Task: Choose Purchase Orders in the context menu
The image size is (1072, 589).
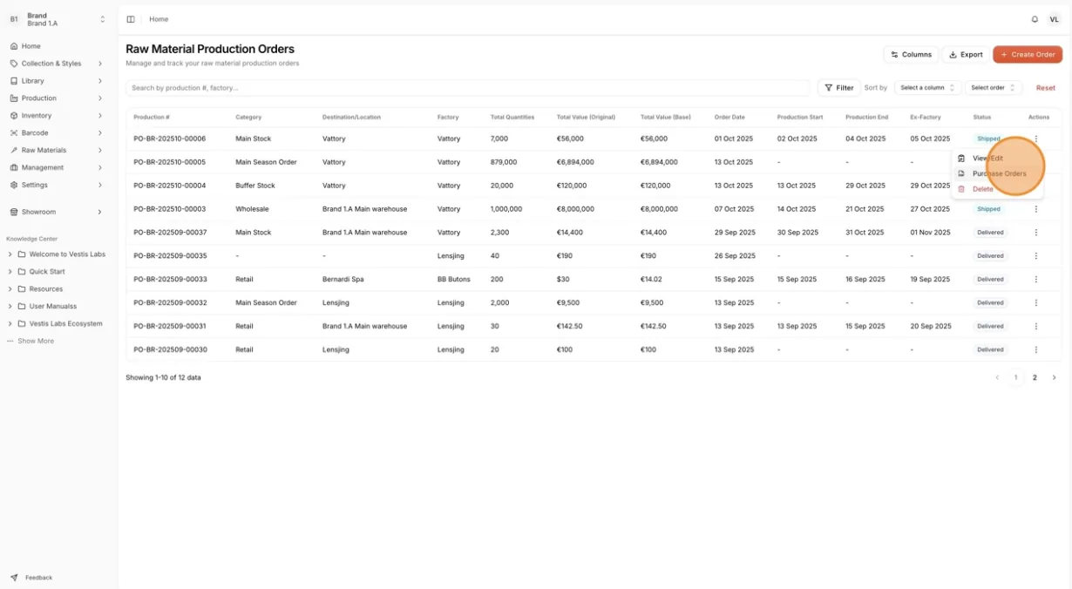Action: [997, 173]
